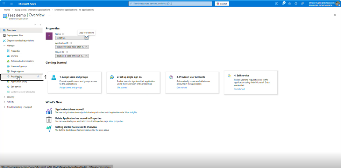
Task: Copy the Application ID to clipboard
Action: [86, 47]
